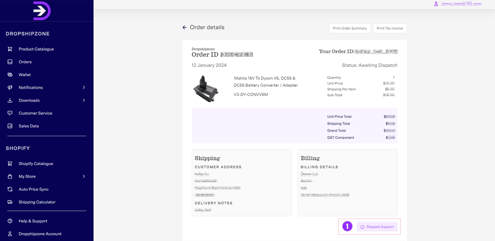Open Product Catalogue from sidebar

[36, 49]
